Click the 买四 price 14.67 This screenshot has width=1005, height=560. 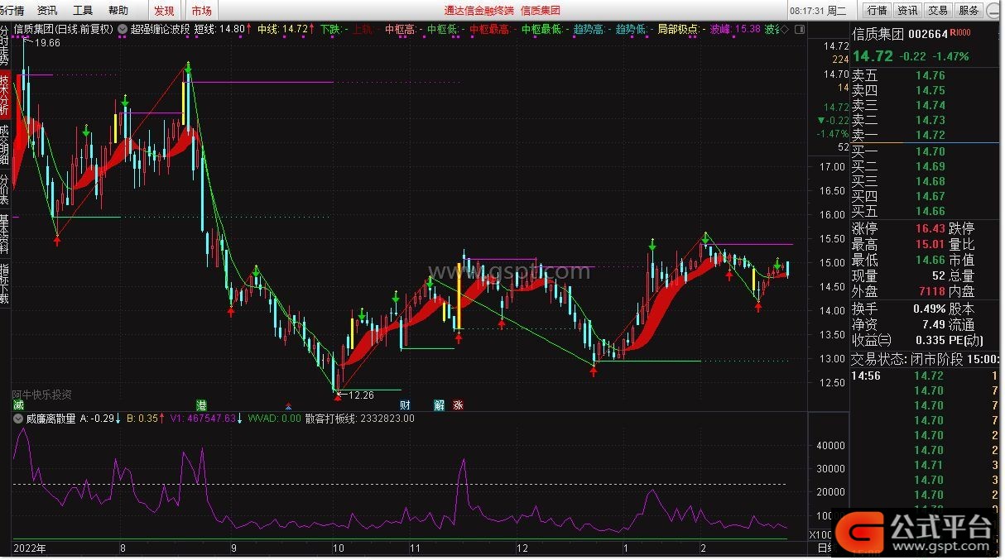tap(930, 196)
